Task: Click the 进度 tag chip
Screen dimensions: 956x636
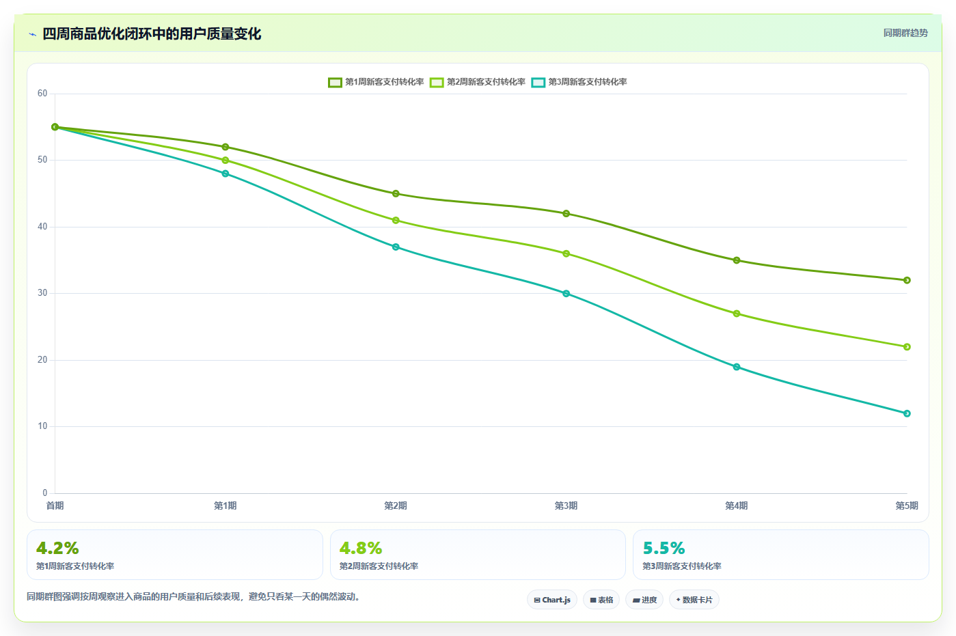Action: (x=644, y=600)
